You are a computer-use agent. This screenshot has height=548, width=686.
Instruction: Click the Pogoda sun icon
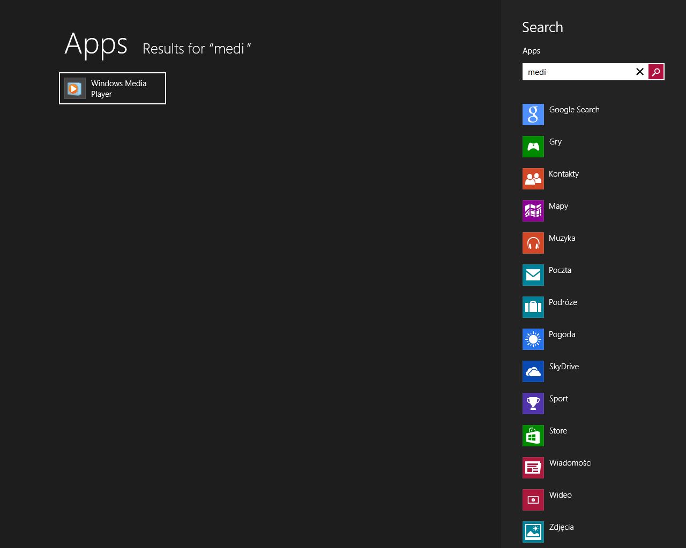(x=533, y=339)
